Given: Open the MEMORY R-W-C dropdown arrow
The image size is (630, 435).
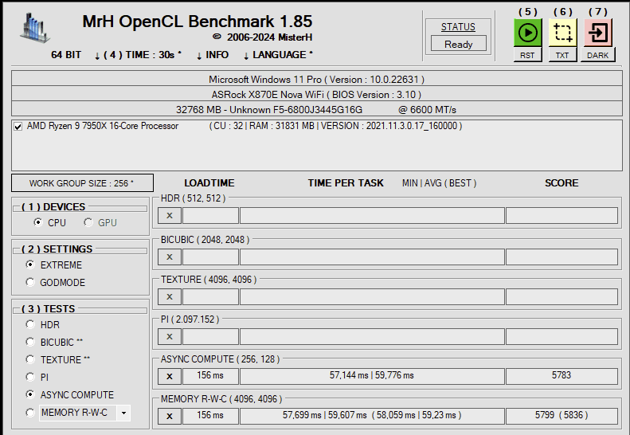Looking at the screenshot, I should [x=123, y=413].
